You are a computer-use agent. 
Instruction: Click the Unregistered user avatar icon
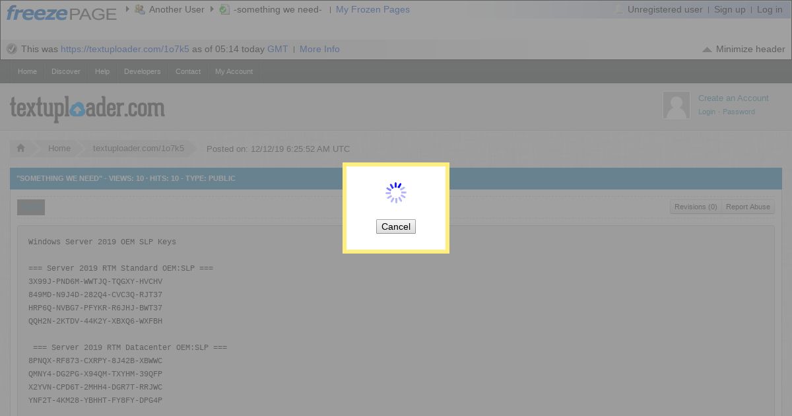point(619,9)
